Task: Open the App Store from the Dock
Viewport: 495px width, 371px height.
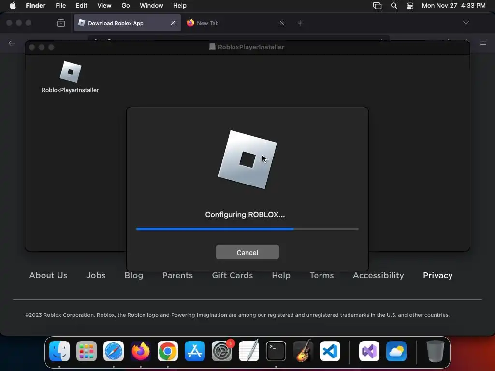Action: (195, 351)
